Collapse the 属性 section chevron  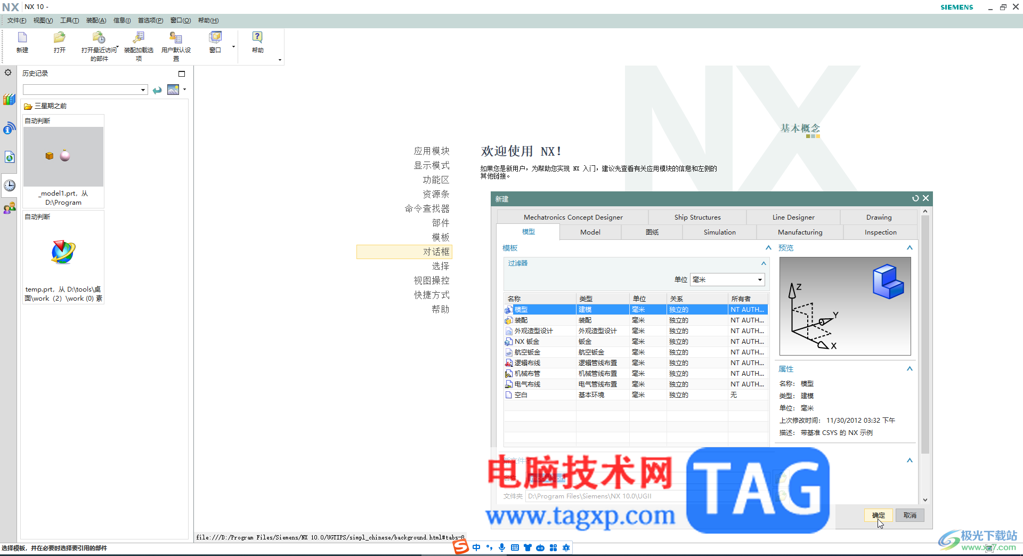click(x=910, y=368)
